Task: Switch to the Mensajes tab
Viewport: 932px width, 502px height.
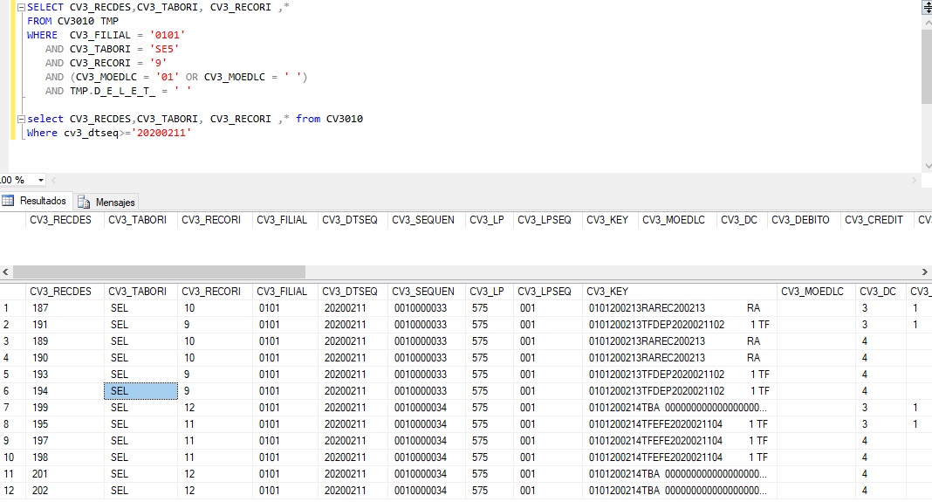Action: [x=107, y=203]
